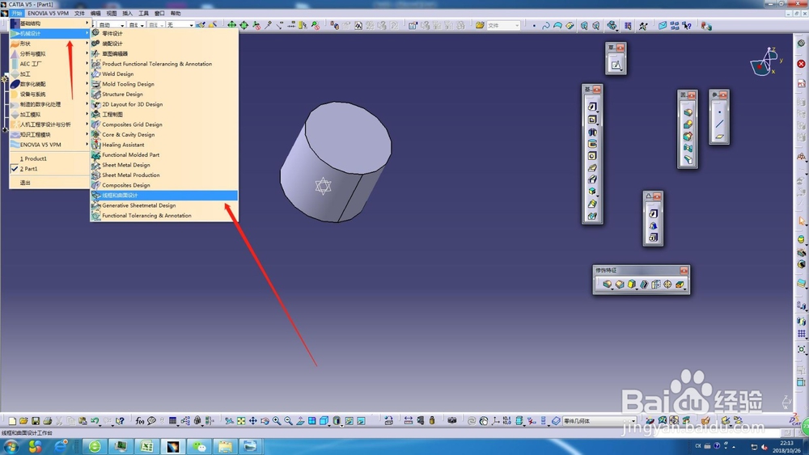The width and height of the screenshot is (809, 455).
Task: Expand the ENOVIA V5 VPM start submenu
Action: [x=50, y=145]
